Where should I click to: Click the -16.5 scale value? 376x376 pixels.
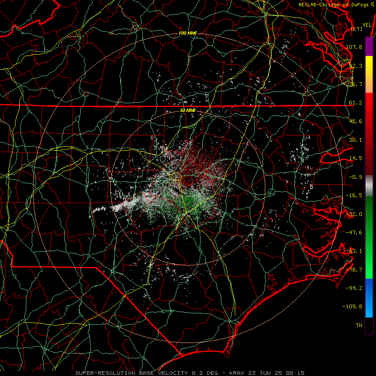point(354,196)
